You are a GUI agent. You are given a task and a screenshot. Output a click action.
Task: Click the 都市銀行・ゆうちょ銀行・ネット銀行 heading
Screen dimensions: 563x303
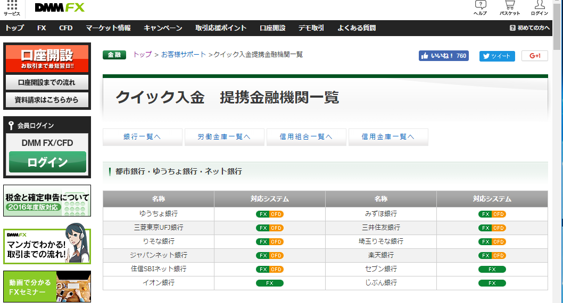(x=178, y=171)
